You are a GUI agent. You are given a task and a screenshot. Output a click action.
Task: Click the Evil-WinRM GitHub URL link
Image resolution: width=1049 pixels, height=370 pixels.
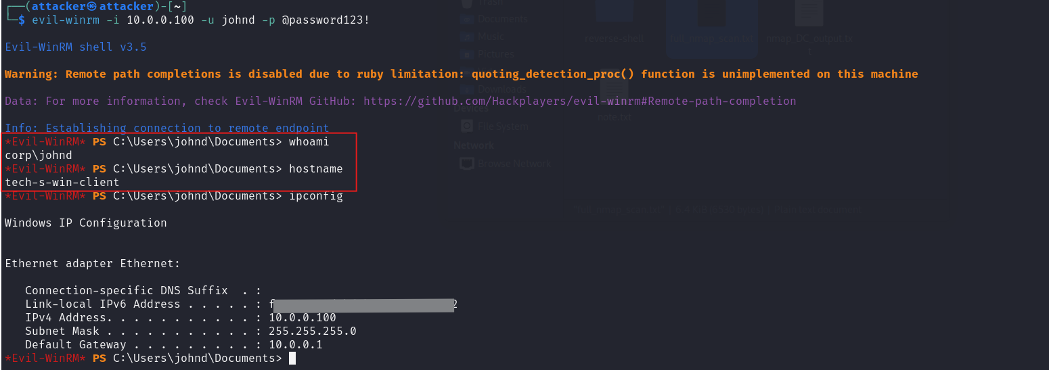click(x=579, y=101)
